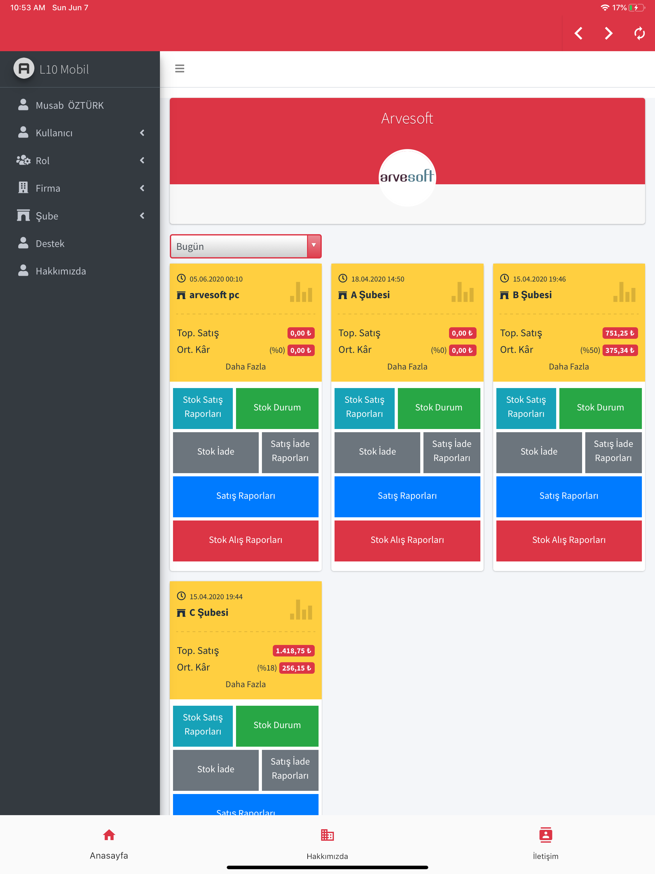Click Daha Fazla on A Şubesi card
Viewport: 655px width, 874px height.
(407, 367)
